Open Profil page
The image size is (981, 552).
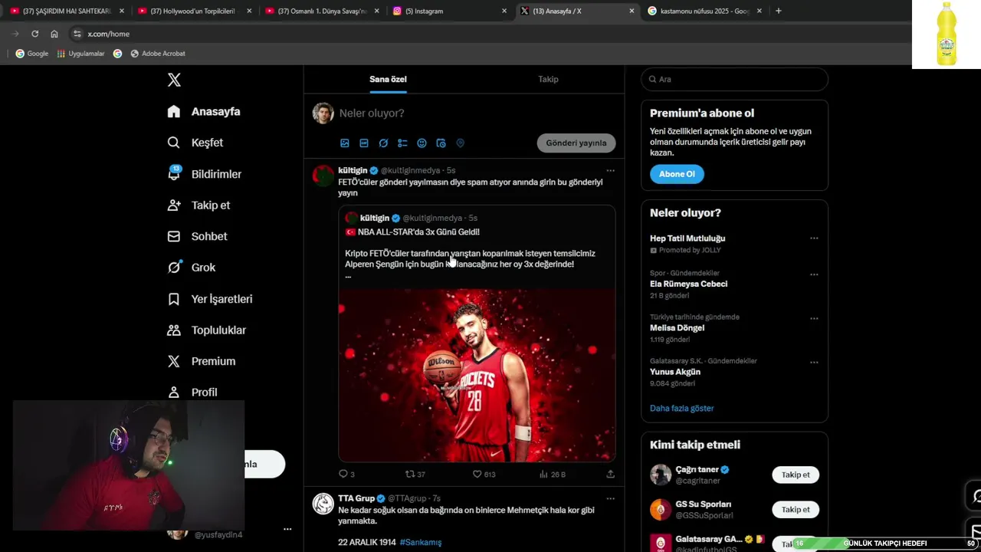[192, 392]
